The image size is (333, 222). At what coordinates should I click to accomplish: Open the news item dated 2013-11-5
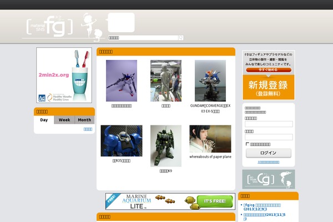tap(264, 216)
